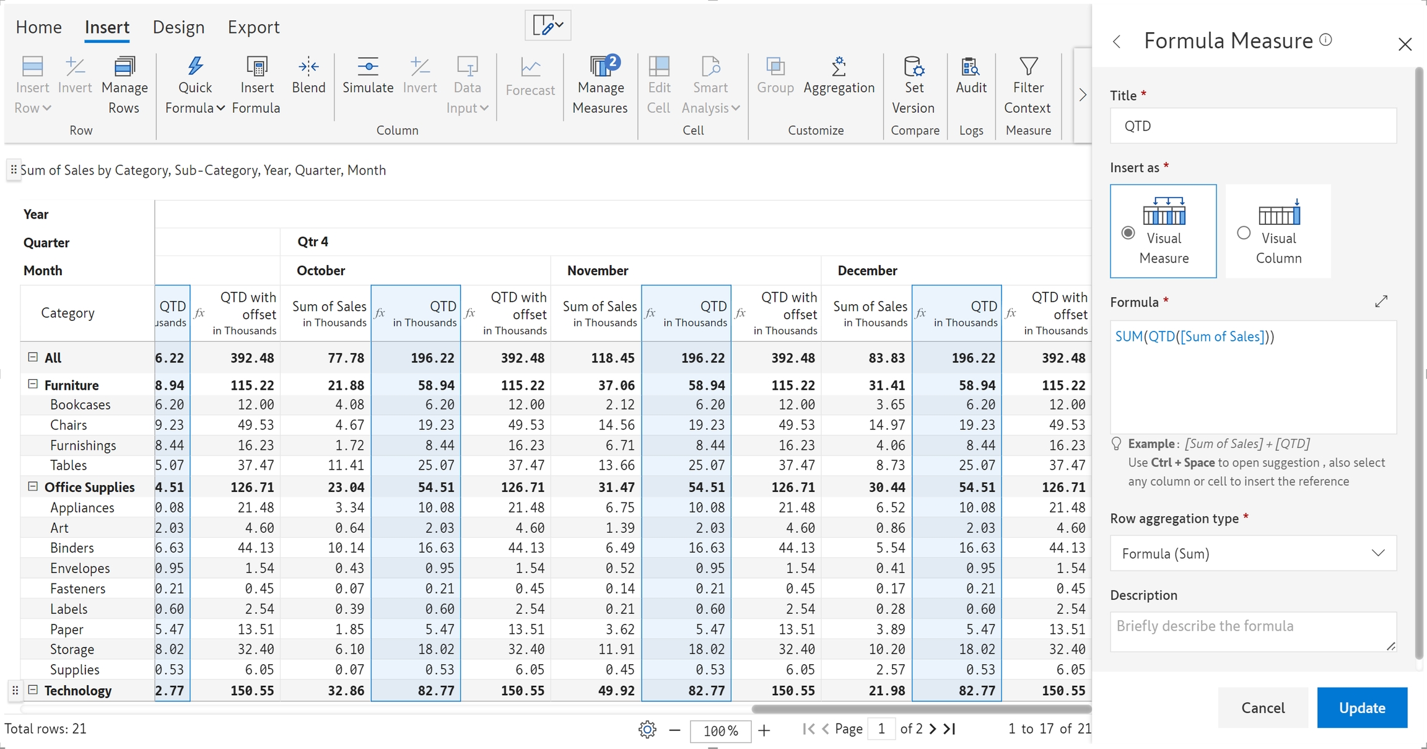
Task: Select Visual Measure radio button
Action: [1128, 233]
